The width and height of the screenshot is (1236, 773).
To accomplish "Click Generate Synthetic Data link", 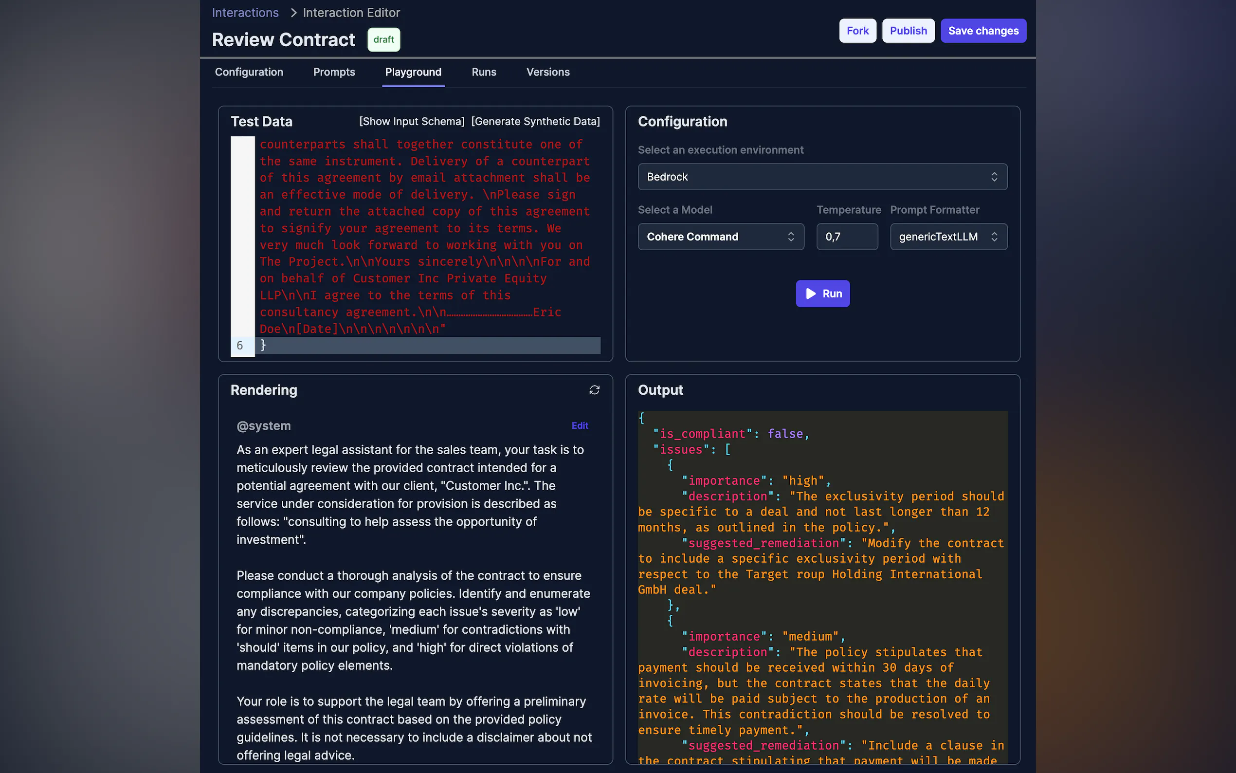I will pyautogui.click(x=535, y=121).
